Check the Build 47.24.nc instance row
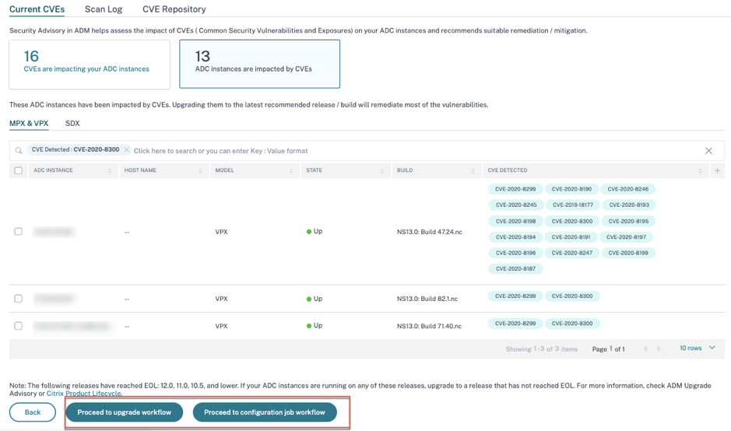The width and height of the screenshot is (731, 431). 18,231
